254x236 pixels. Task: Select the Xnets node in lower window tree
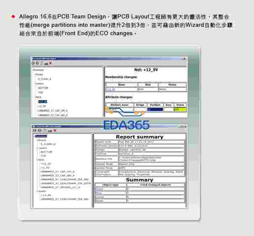pyautogui.click(x=42, y=191)
